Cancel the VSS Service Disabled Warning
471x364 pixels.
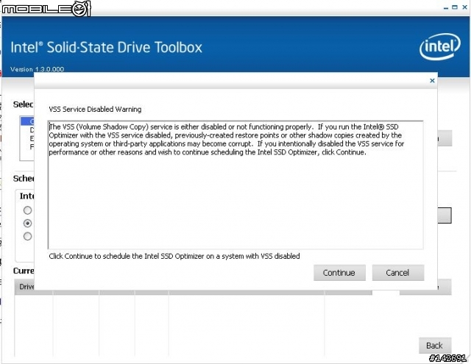(398, 273)
